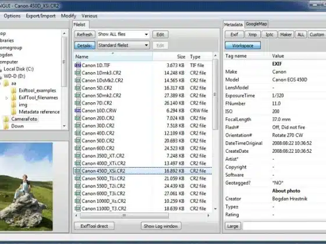Image resolution: width=326 pixels, height=244 pixels.
Task: Open the Modify menu
Action: tap(69, 16)
